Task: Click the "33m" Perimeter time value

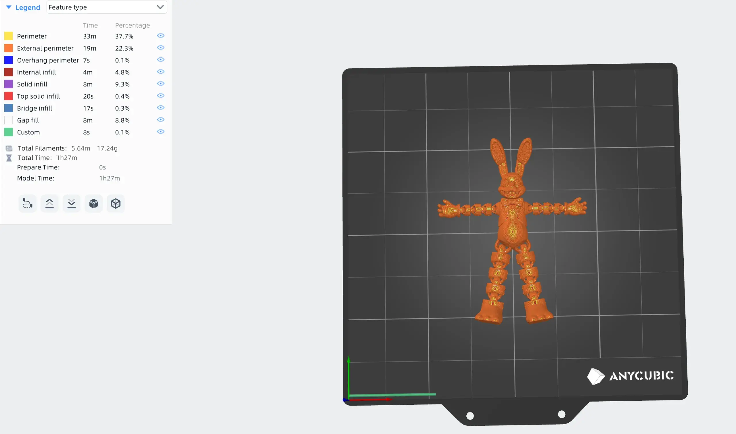Action: coord(89,36)
